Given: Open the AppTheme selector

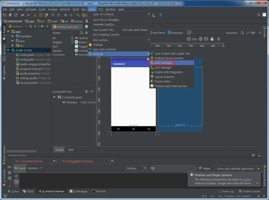Looking at the screenshot, I should point(157,33).
